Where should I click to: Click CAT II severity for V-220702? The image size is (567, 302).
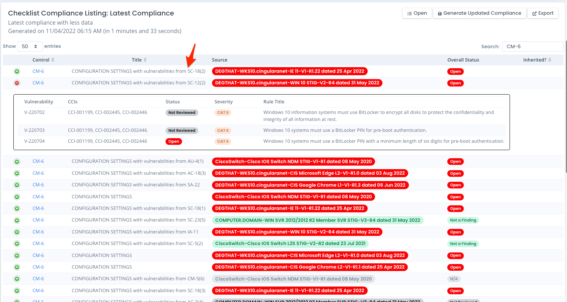tap(223, 113)
